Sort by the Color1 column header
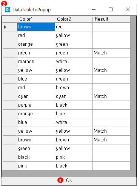137x186 pixels. click(36, 19)
